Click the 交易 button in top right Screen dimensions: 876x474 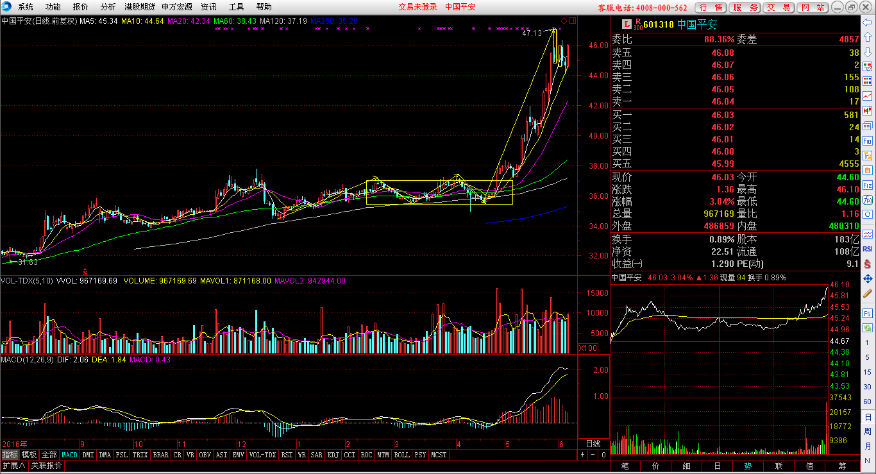click(x=779, y=7)
